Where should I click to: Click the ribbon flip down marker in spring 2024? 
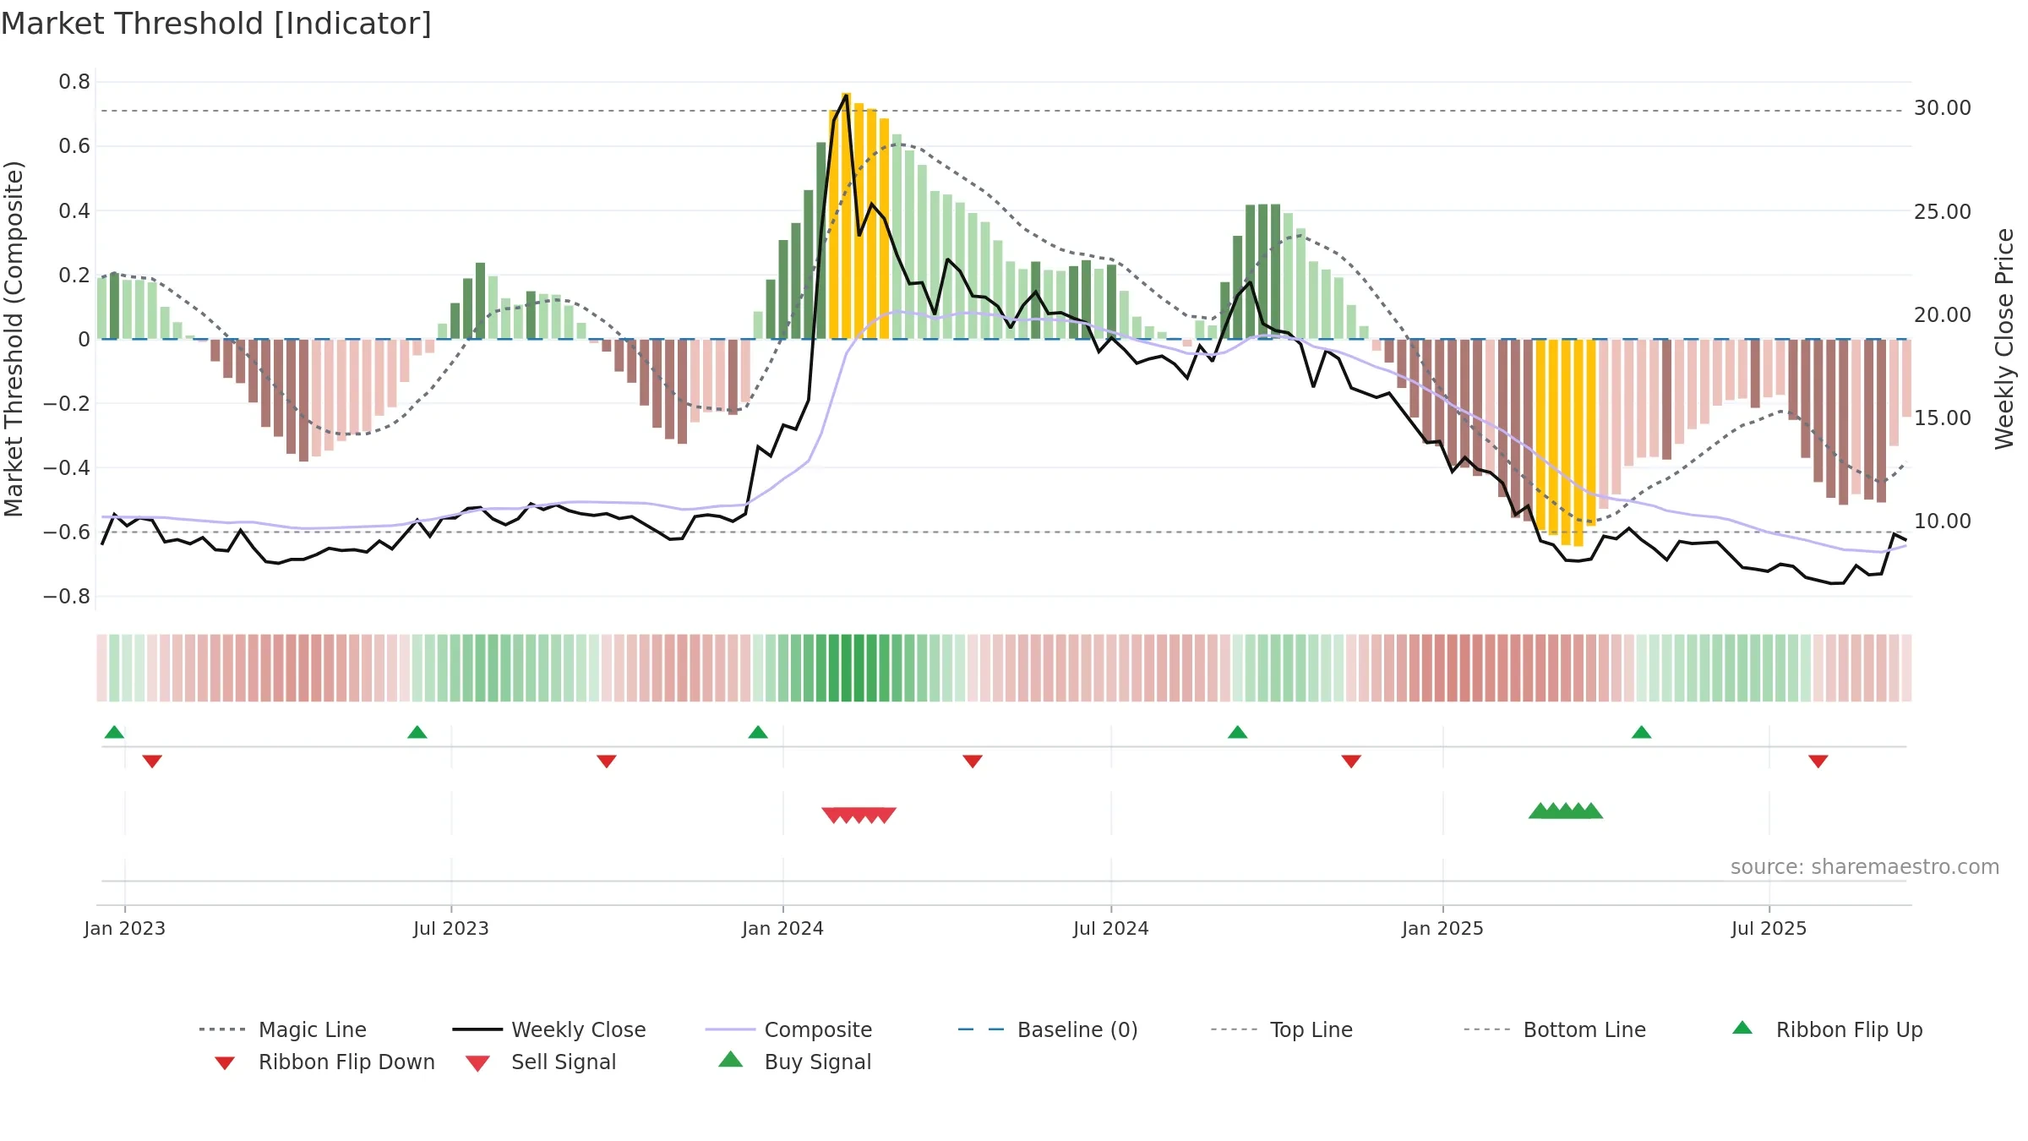[973, 762]
